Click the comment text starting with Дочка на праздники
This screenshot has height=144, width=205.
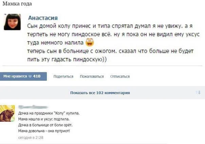click(49, 113)
